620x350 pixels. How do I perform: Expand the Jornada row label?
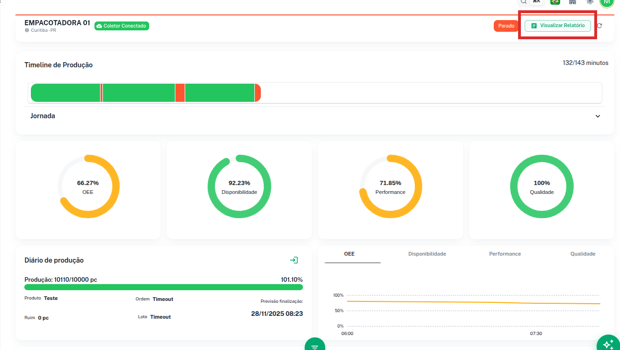point(43,116)
